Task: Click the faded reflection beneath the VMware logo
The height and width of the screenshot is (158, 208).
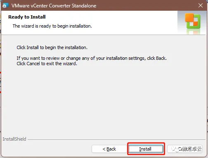Action: pos(193,32)
